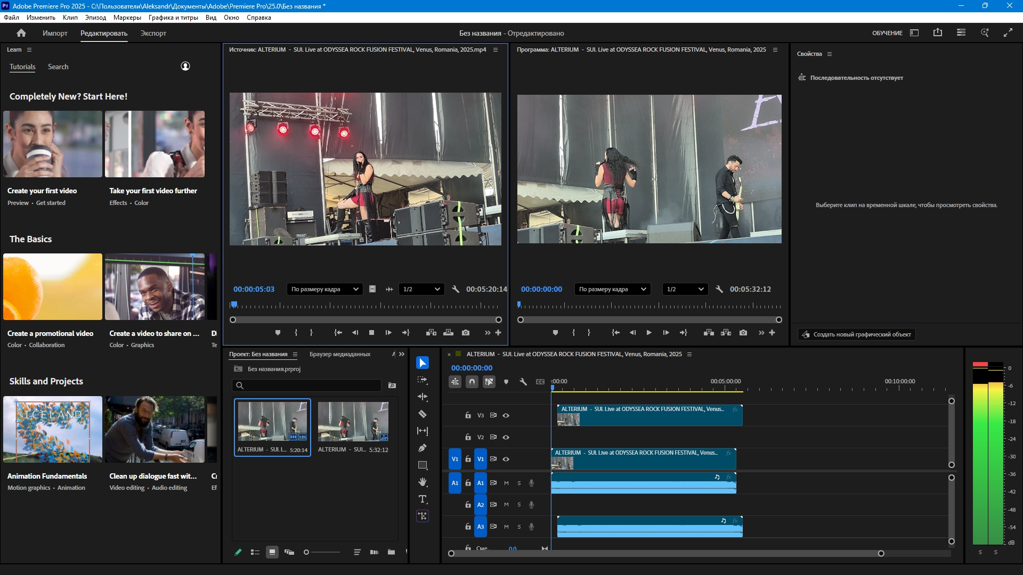This screenshot has height=575, width=1023.
Task: Switch to the Экспорт tab
Action: 153,33
